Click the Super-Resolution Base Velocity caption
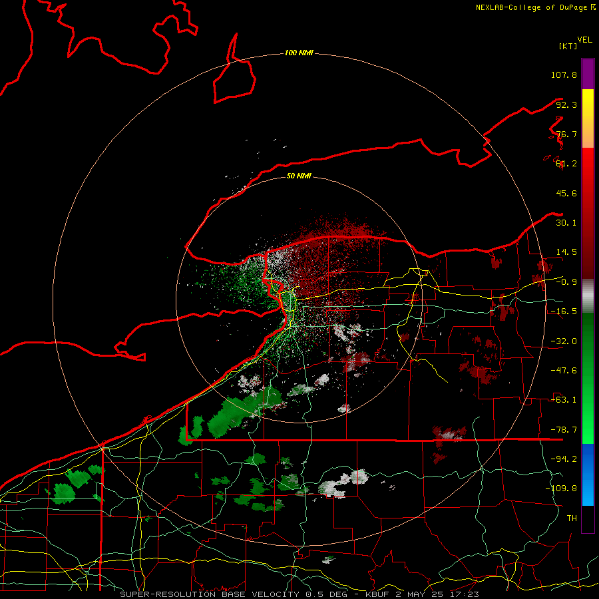Viewport: 599px width, 599px height. tap(299, 594)
